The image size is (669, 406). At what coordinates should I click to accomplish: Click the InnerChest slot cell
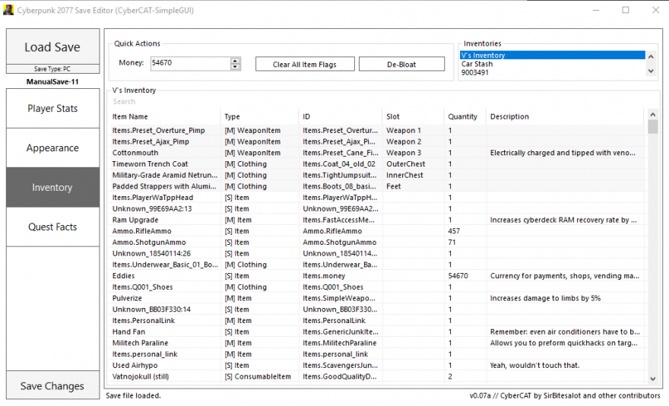pos(404,175)
